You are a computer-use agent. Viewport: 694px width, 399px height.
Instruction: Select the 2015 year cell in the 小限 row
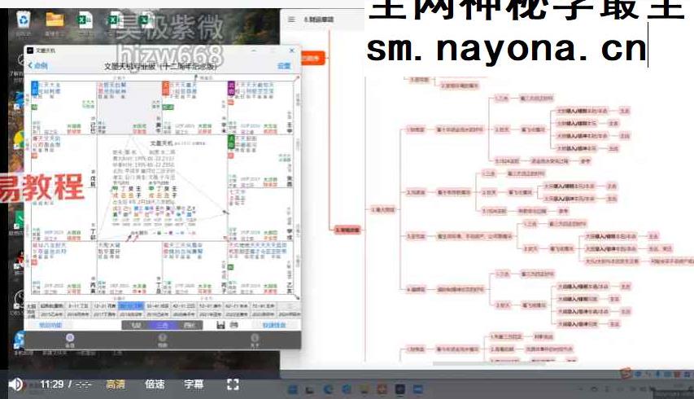51,314
